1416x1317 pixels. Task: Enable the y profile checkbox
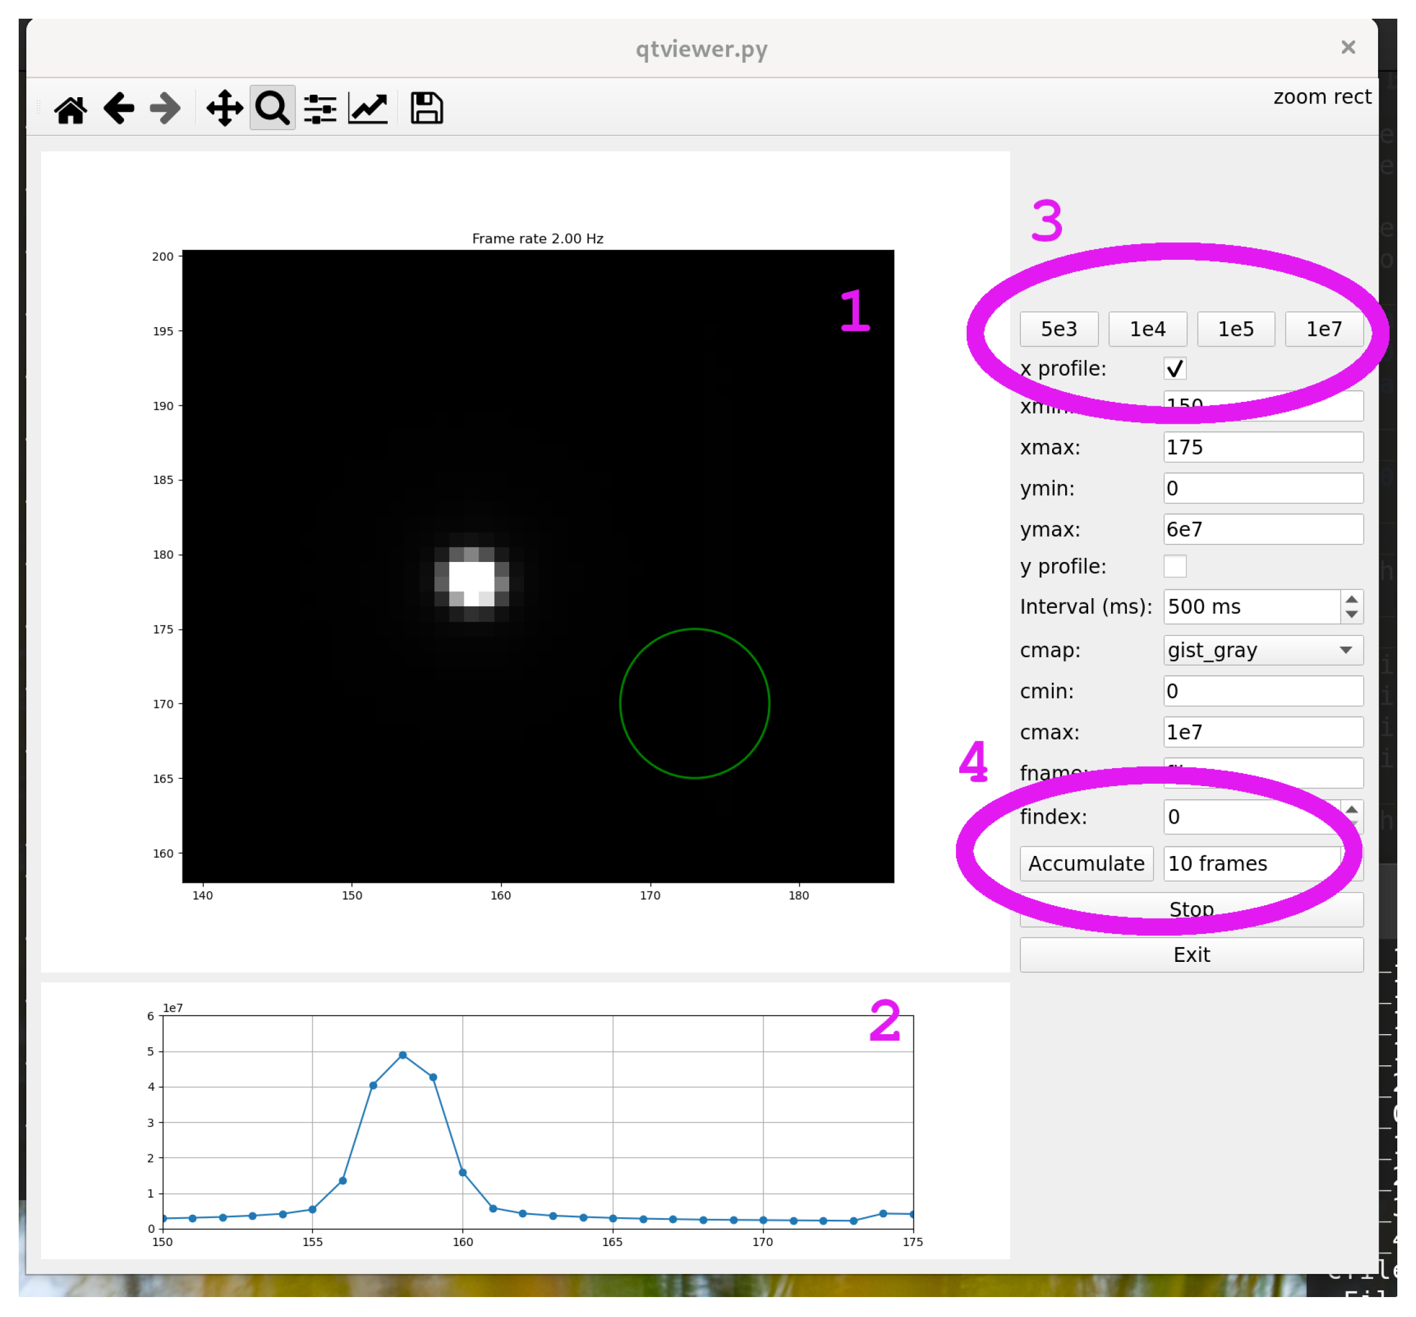tap(1175, 567)
